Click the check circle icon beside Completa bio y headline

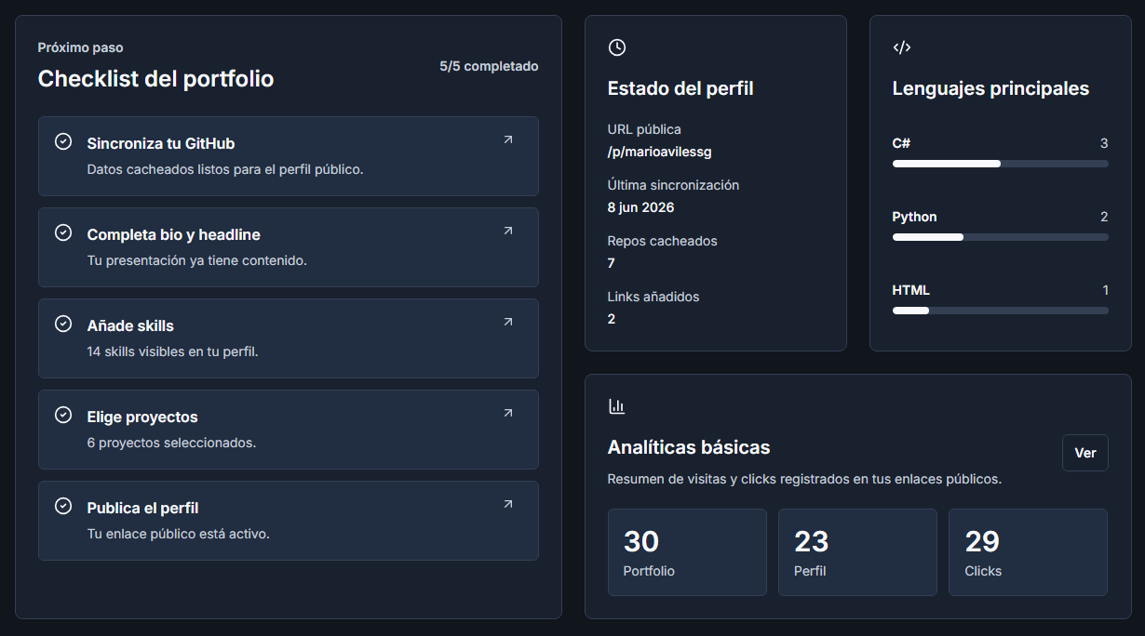tap(63, 232)
